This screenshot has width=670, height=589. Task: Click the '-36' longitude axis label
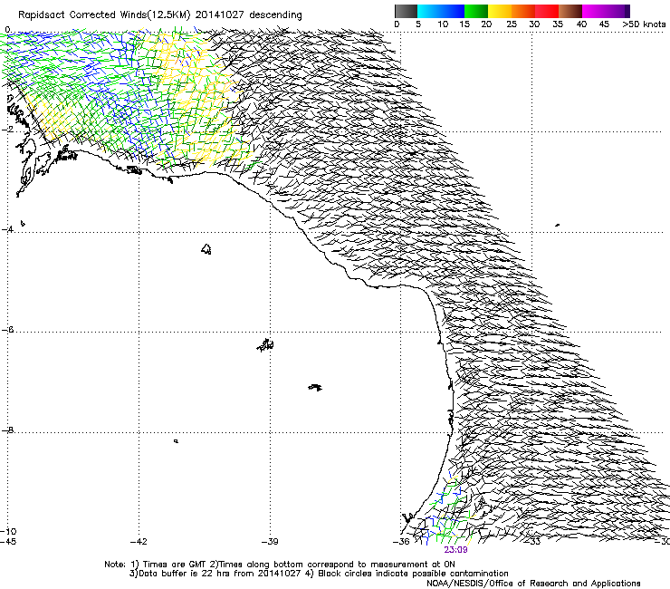(x=401, y=542)
